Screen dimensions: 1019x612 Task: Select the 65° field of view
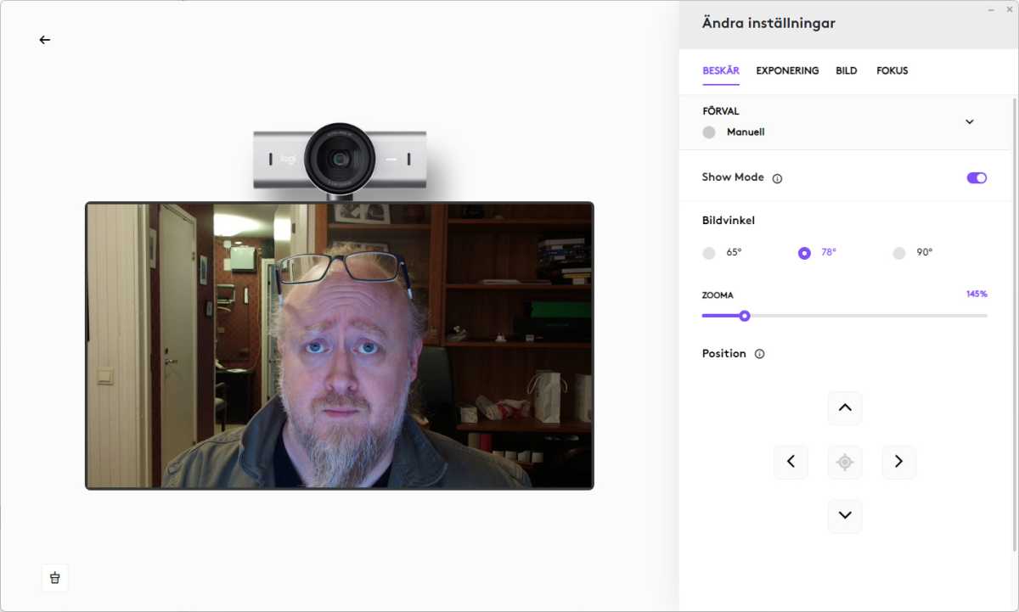pos(709,253)
